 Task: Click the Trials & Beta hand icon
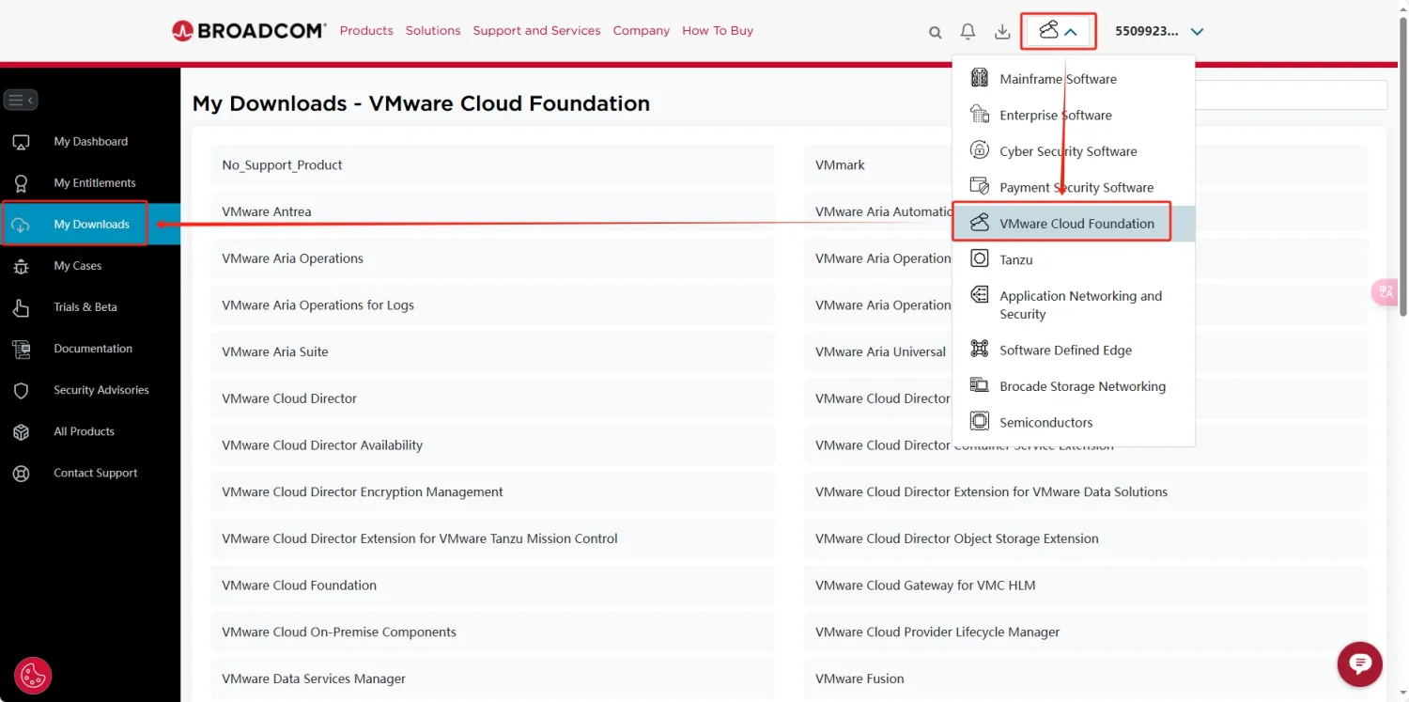21,307
